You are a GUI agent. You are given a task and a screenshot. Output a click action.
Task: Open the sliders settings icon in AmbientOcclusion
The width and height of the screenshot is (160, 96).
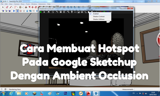(x=53, y=12)
